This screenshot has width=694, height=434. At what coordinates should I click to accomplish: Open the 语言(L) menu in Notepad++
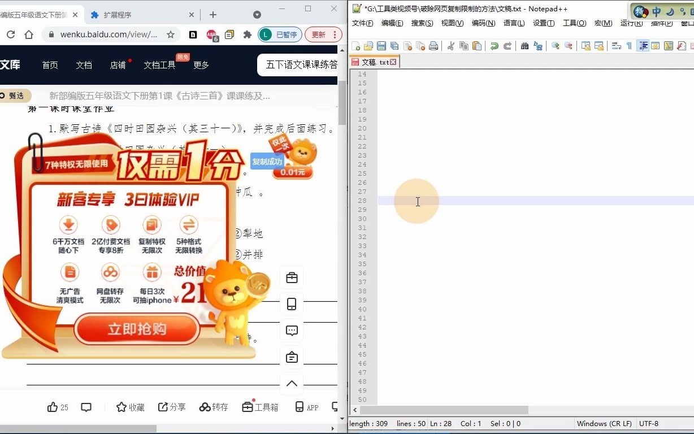click(514, 23)
